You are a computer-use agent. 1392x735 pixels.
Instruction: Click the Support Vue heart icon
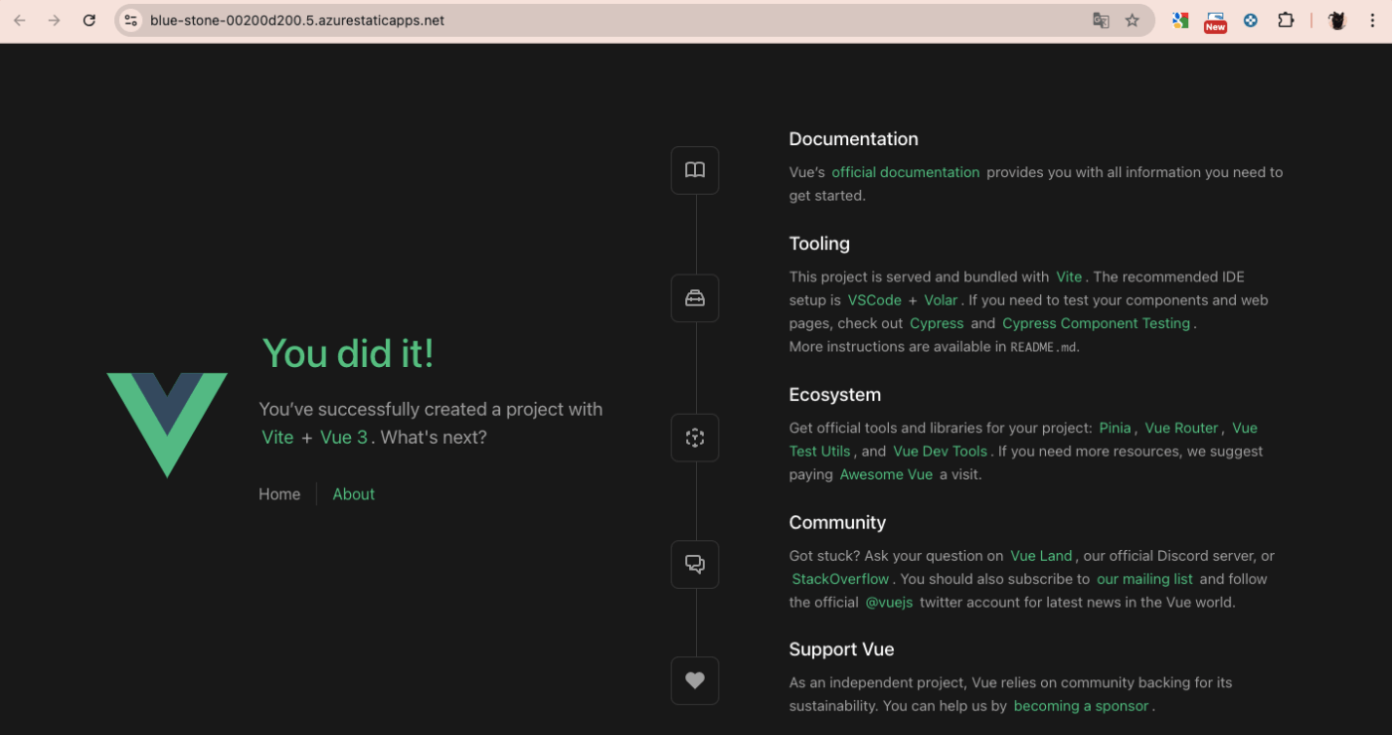tap(695, 680)
